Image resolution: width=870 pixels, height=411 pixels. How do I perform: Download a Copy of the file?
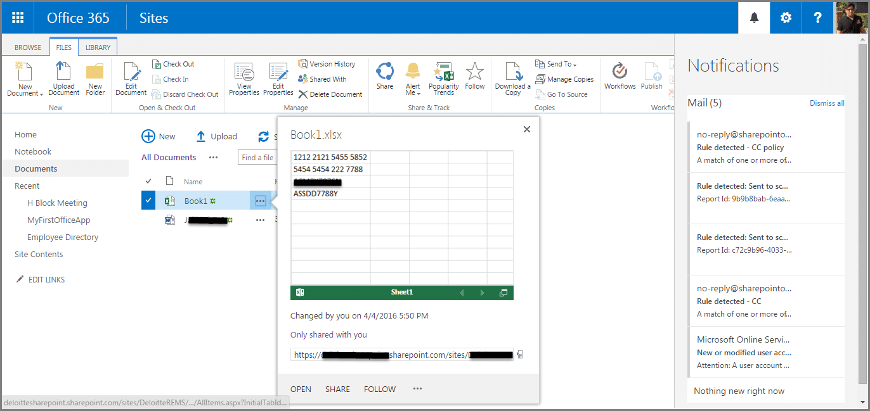[x=513, y=80]
